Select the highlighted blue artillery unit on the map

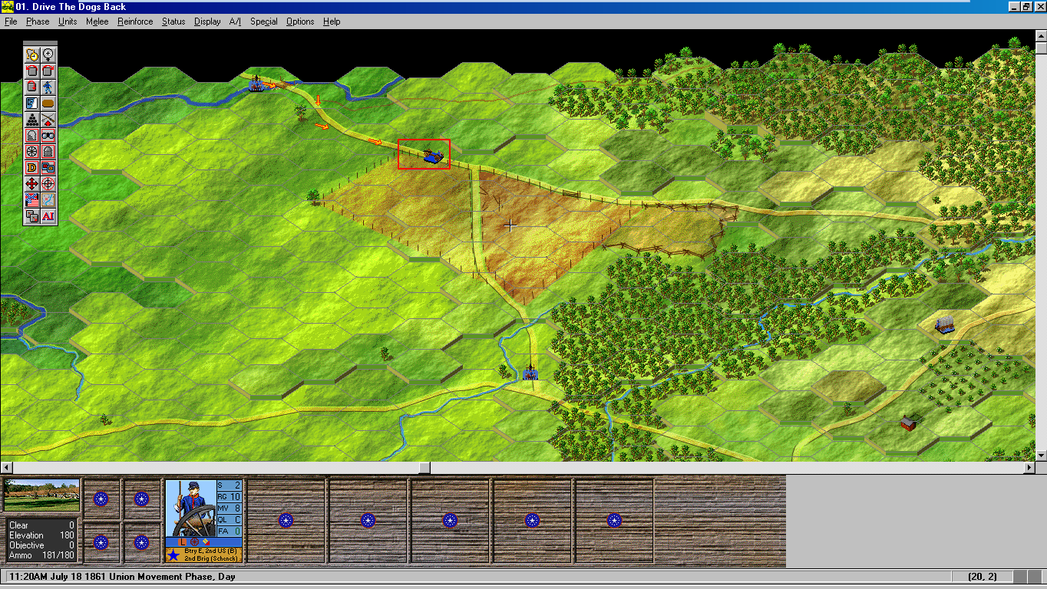(432, 156)
